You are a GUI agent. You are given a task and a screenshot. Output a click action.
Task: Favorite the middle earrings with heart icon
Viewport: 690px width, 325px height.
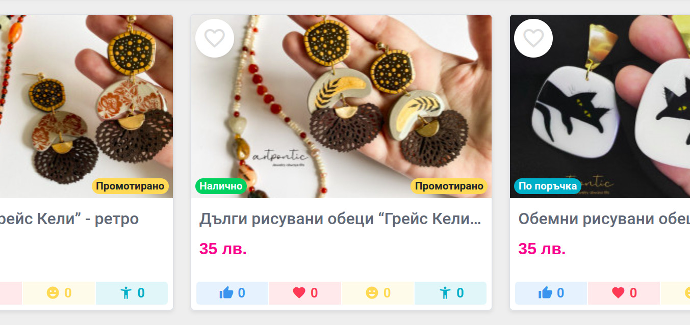215,38
